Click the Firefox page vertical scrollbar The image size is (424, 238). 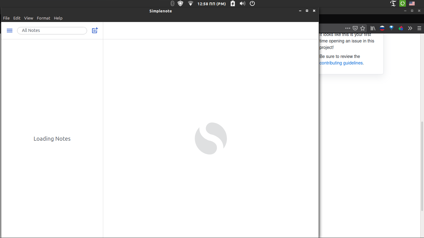pos(422,166)
